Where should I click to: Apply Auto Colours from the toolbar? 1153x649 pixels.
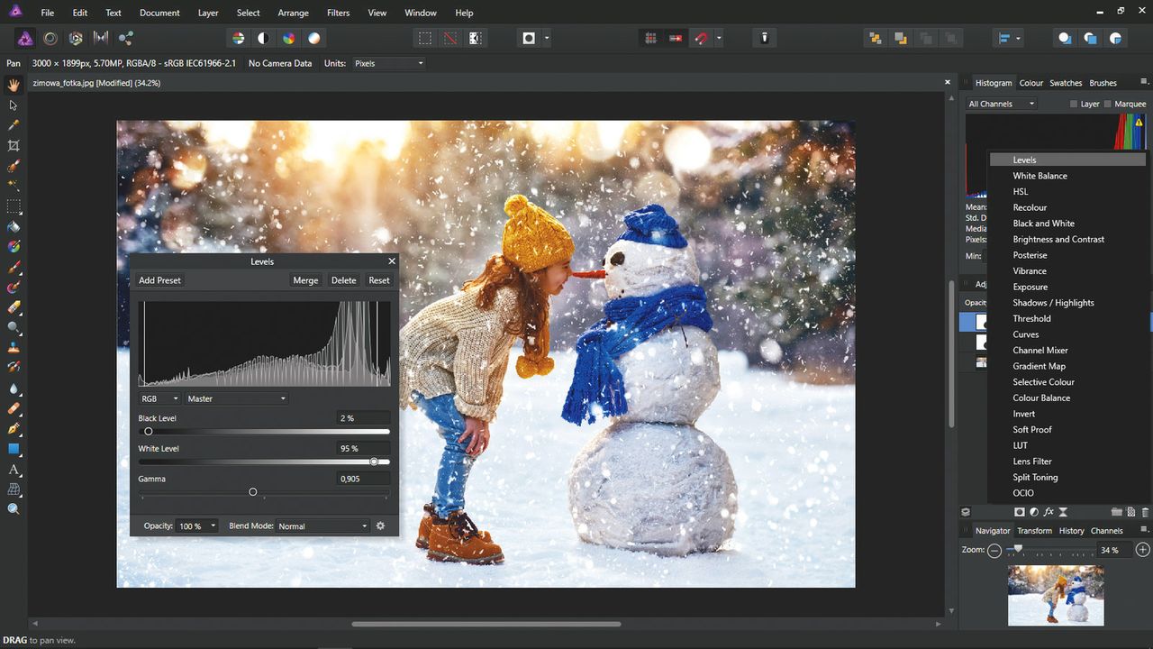pos(288,38)
